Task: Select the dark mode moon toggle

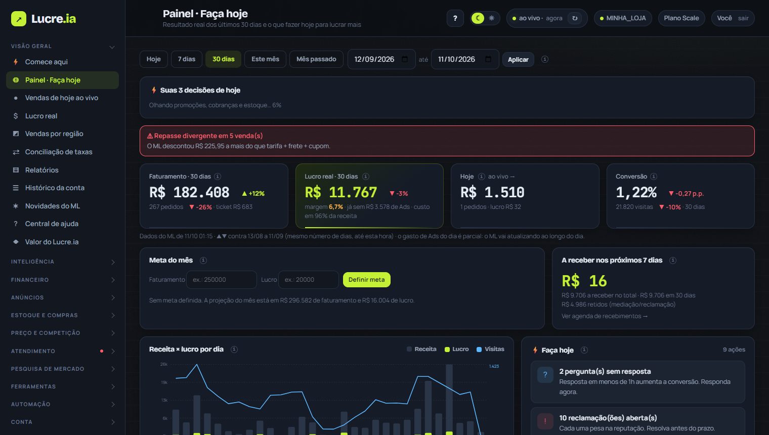Action: 478,18
